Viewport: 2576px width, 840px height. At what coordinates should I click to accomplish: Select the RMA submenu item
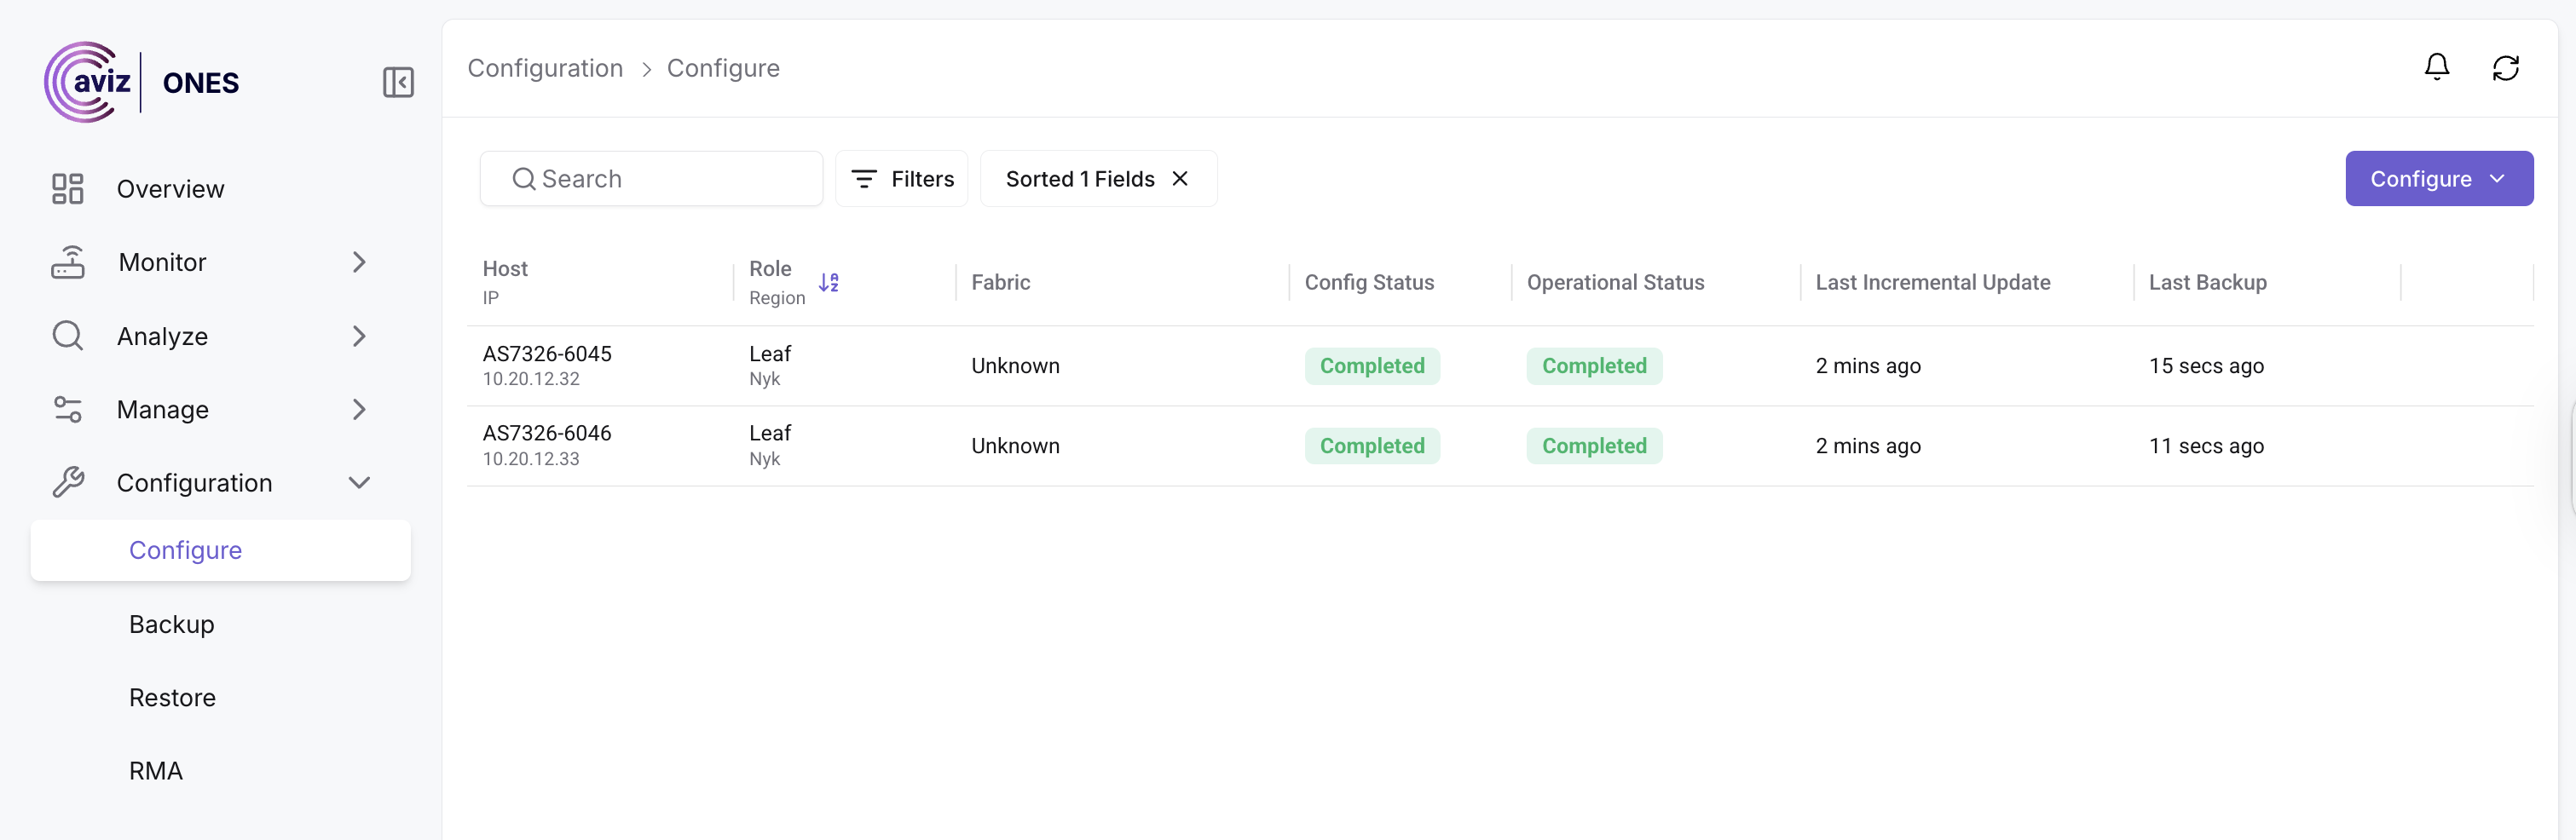156,771
